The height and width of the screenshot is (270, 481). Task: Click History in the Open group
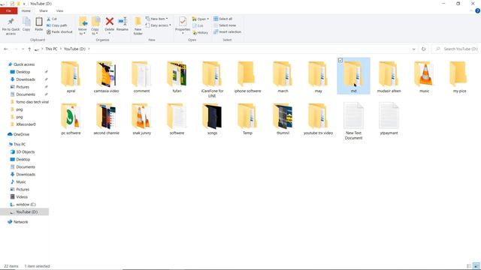coord(201,32)
